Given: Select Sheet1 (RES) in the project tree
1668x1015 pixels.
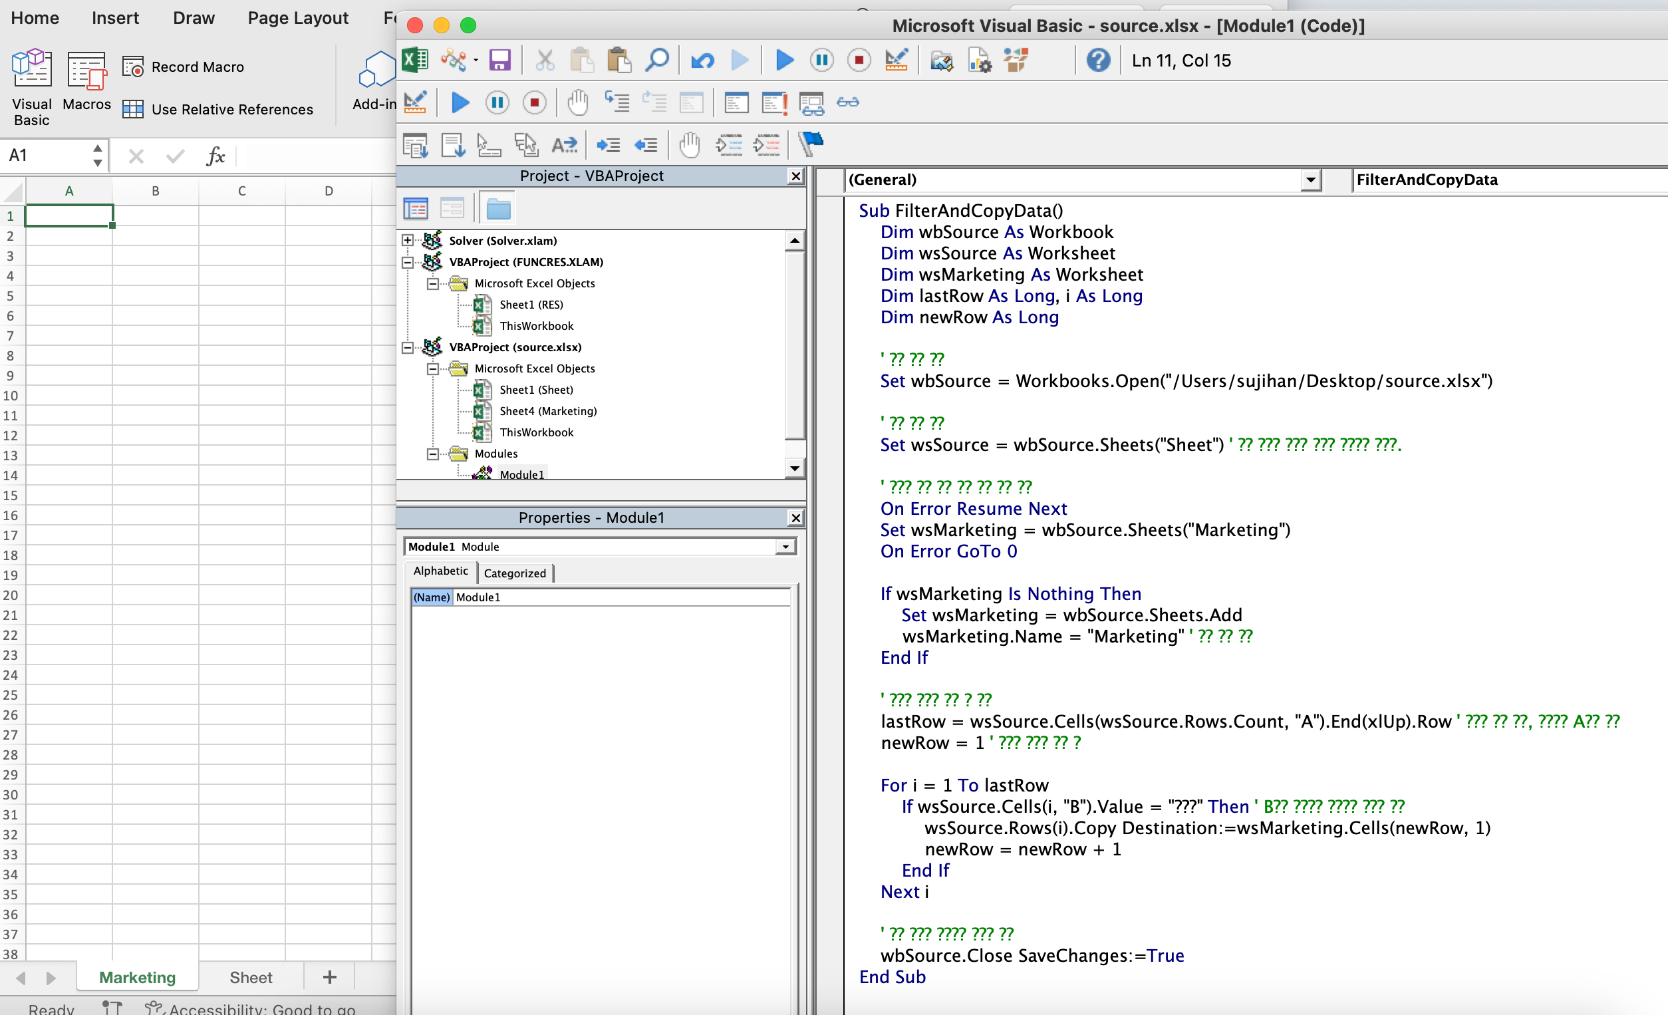Looking at the screenshot, I should pyautogui.click(x=531, y=305).
